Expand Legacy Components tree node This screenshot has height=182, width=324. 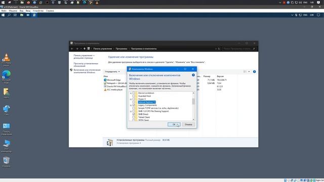click(x=131, y=105)
